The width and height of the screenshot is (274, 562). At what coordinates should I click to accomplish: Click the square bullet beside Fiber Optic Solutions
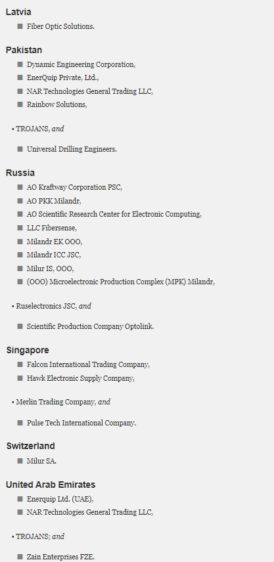(x=20, y=26)
